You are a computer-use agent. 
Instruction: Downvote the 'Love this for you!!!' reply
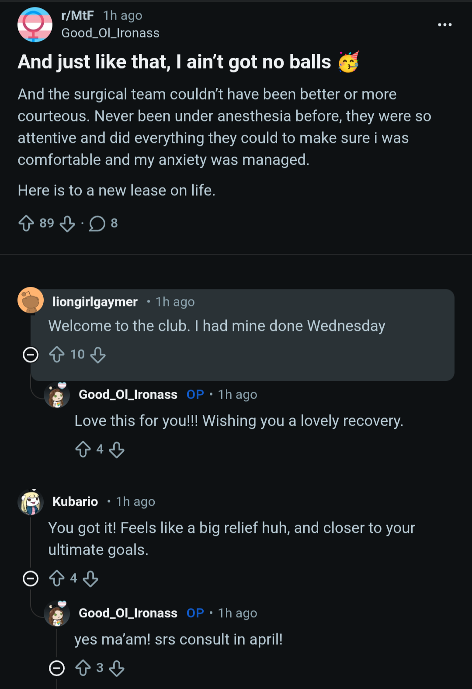tap(117, 449)
